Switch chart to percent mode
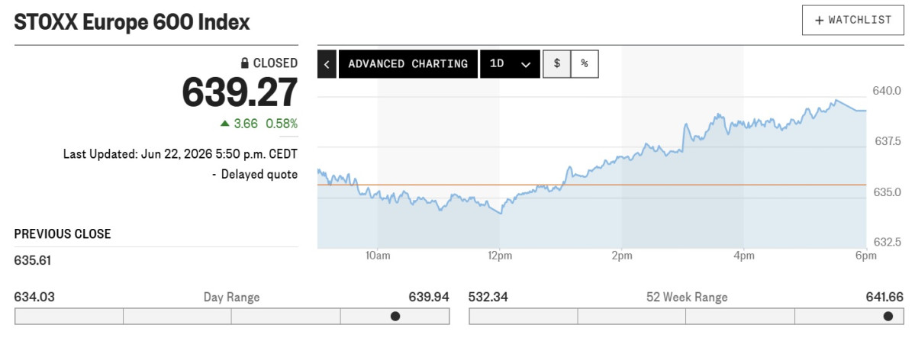915x338 pixels. tap(585, 64)
